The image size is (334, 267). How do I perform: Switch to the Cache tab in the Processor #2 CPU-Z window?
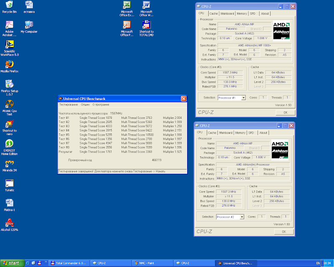pyautogui.click(x=212, y=133)
